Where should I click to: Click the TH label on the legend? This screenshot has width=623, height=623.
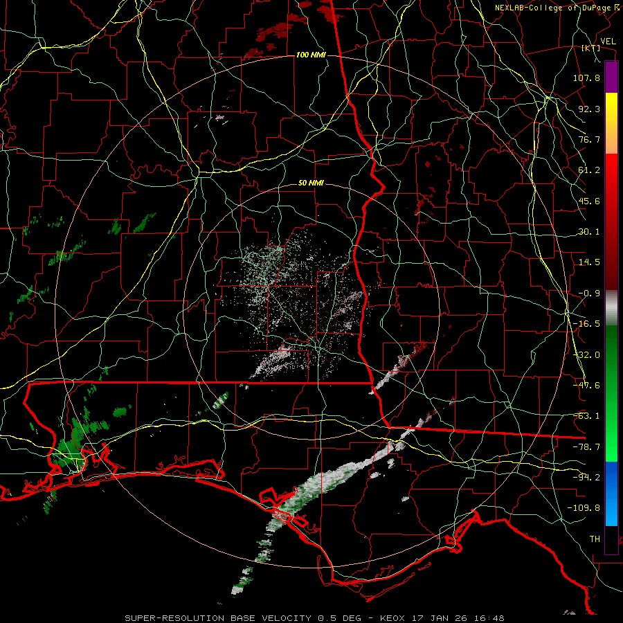pos(595,539)
